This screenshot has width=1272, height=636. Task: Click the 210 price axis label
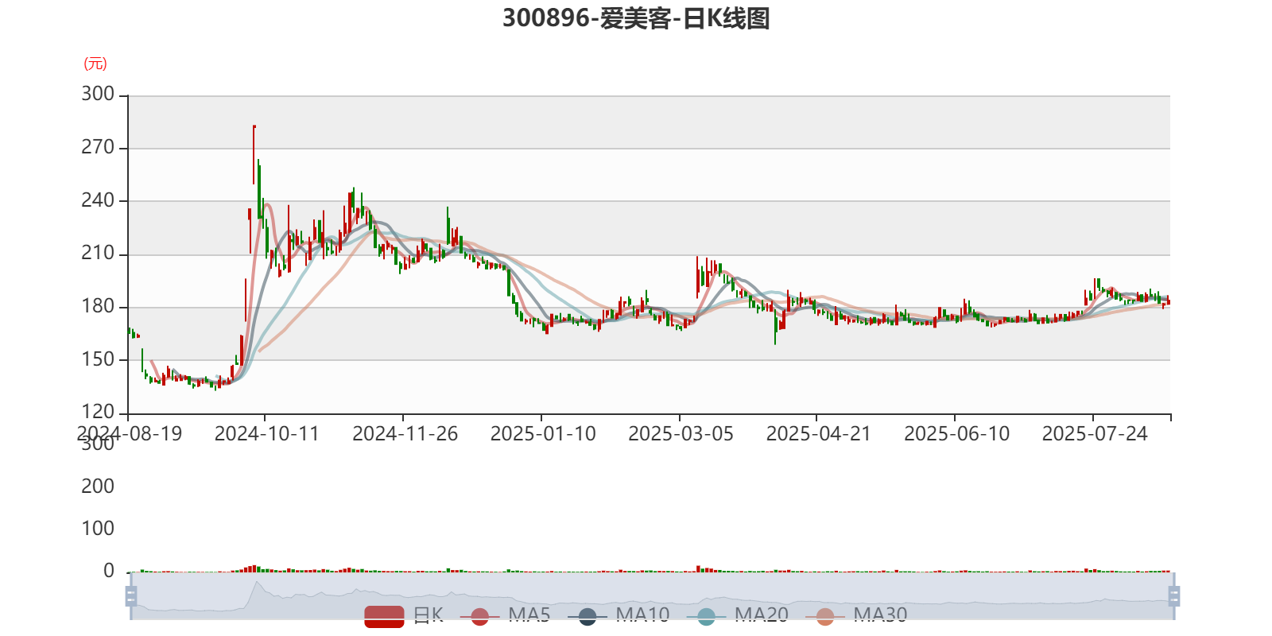(98, 254)
